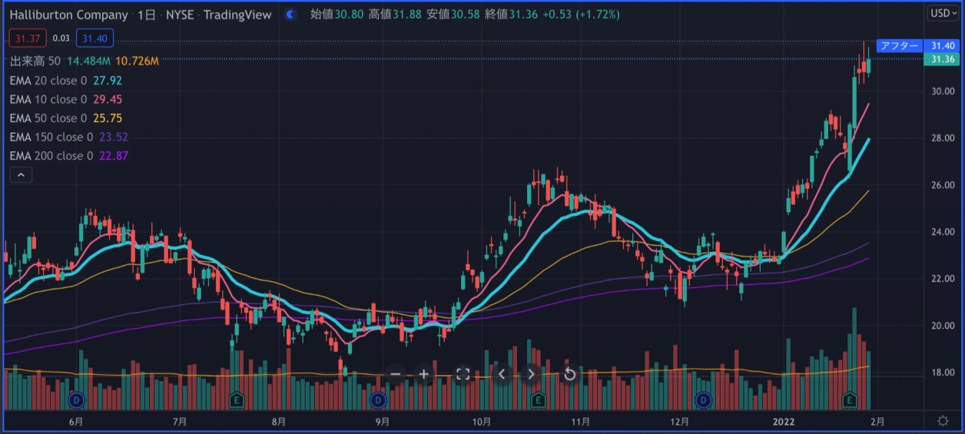The height and width of the screenshot is (434, 965).
Task: Select the EMA 150 close 0 indicator
Action: [51, 137]
